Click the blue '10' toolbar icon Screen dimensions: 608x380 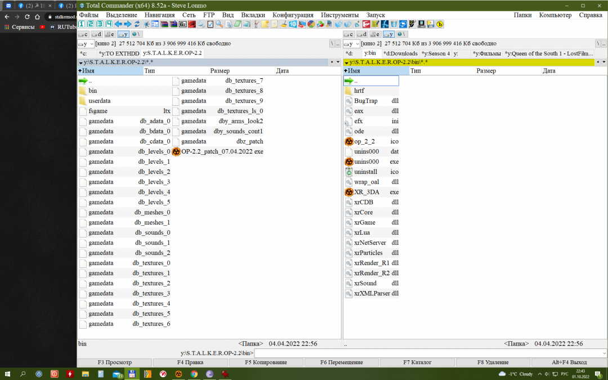(x=293, y=24)
